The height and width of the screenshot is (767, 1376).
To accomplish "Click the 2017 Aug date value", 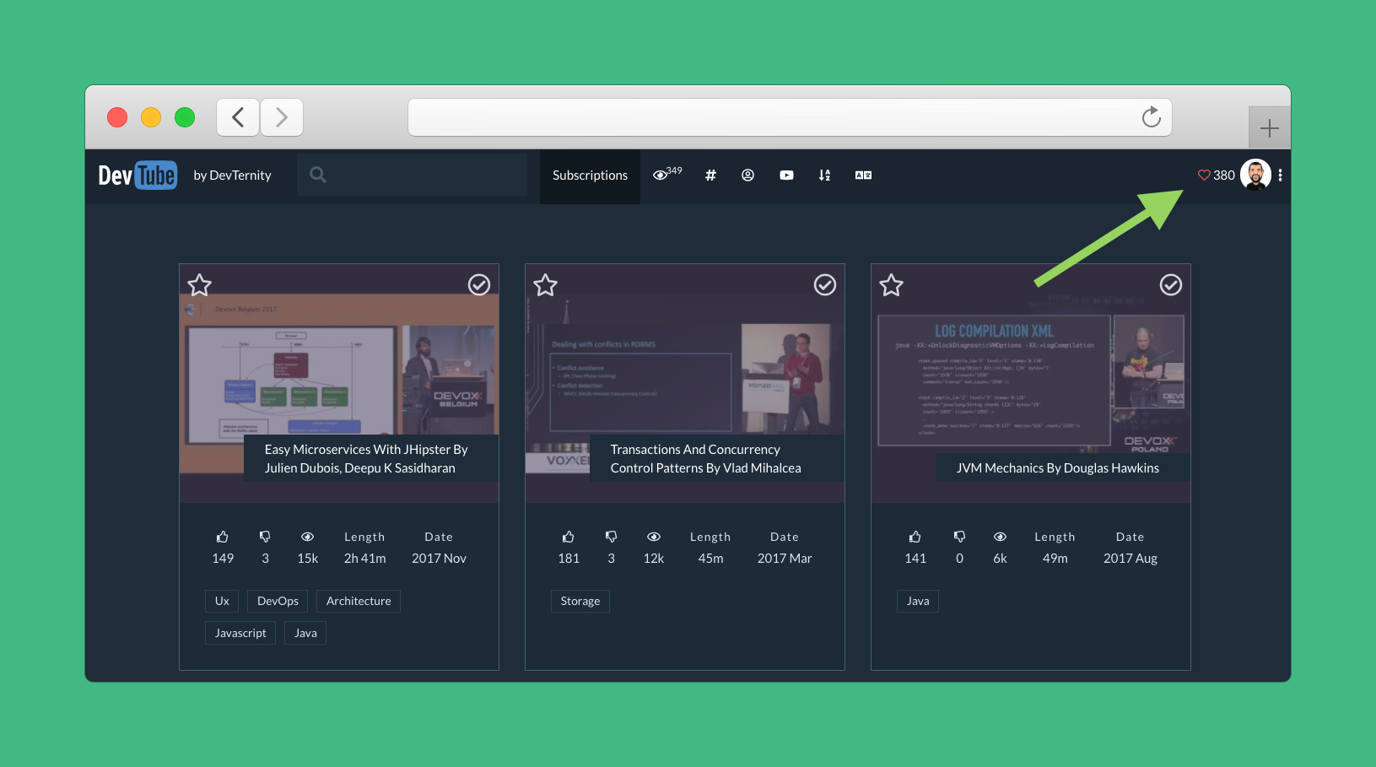I will click(x=1130, y=559).
